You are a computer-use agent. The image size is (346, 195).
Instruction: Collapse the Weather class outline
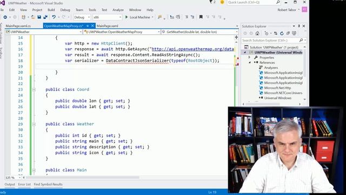click(34, 124)
